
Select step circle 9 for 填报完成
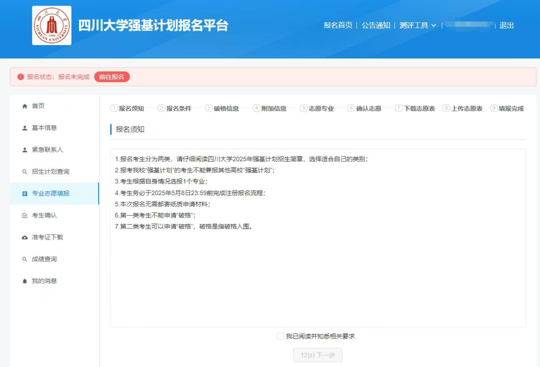click(494, 108)
